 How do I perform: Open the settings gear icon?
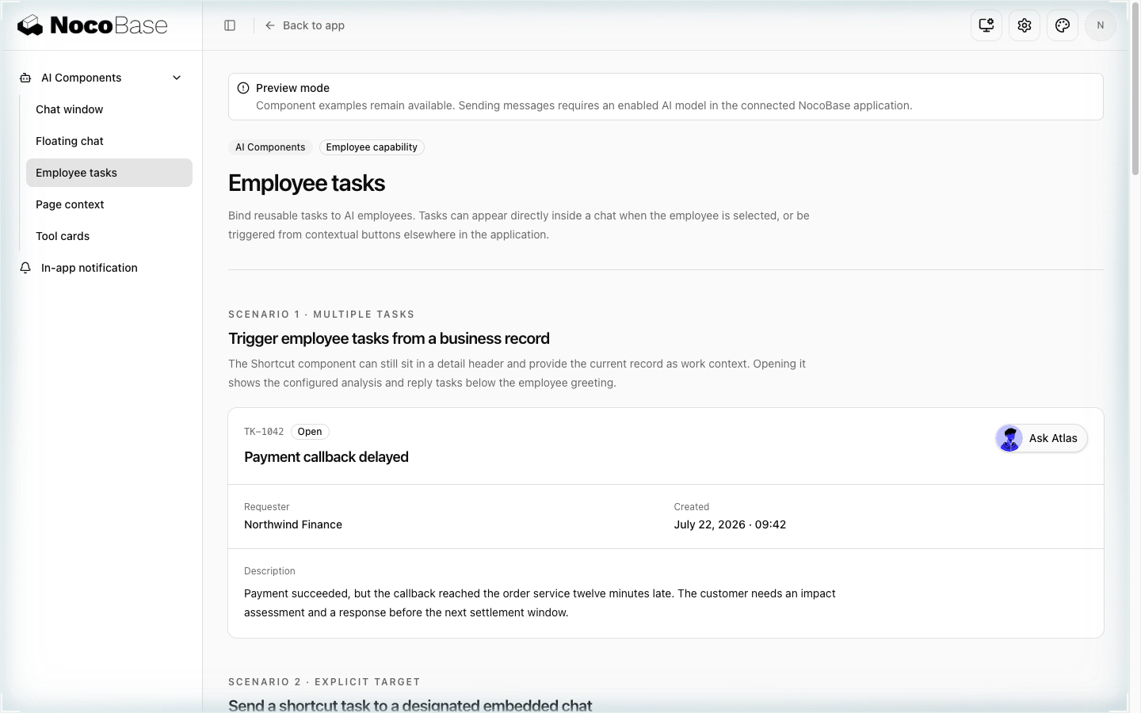point(1025,25)
